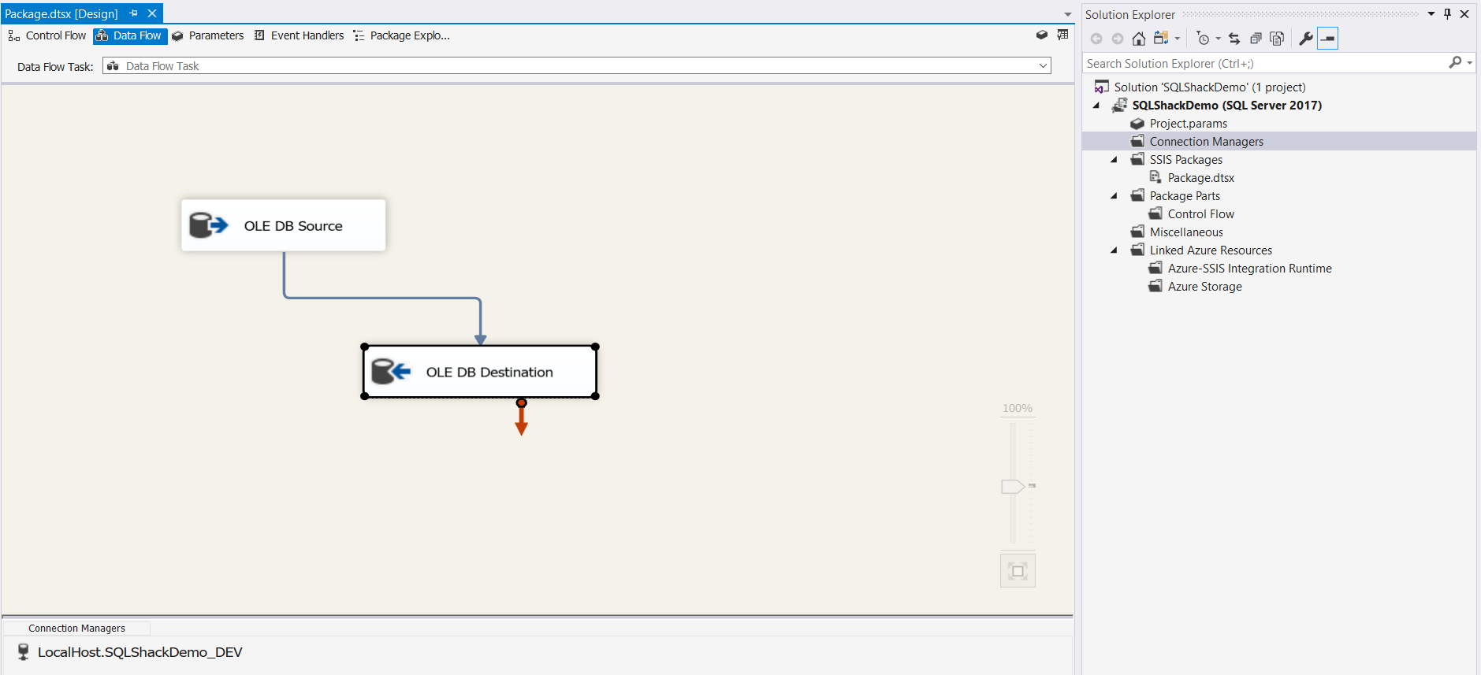
Task: Open Properties with the wrench icon
Action: [x=1306, y=39]
